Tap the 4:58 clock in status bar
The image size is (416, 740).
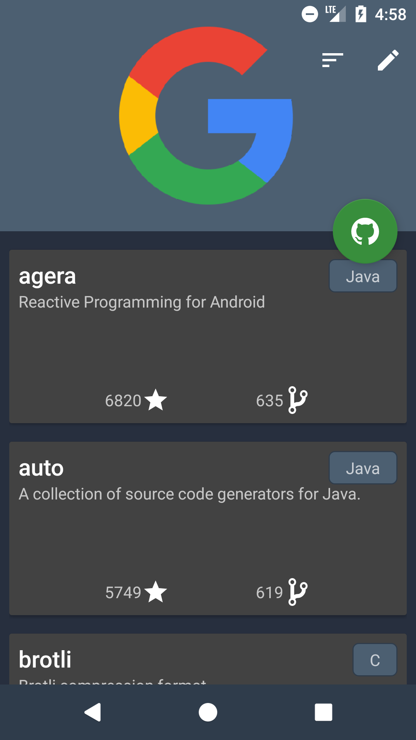[x=391, y=15]
